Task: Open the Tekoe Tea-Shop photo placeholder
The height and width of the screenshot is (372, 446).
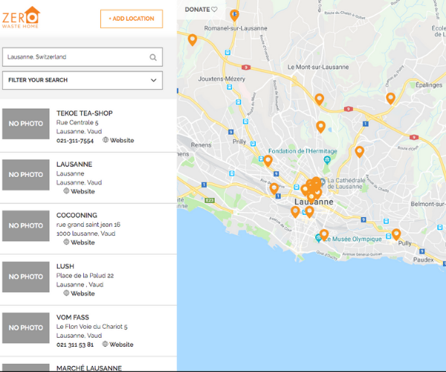Action: (26, 124)
